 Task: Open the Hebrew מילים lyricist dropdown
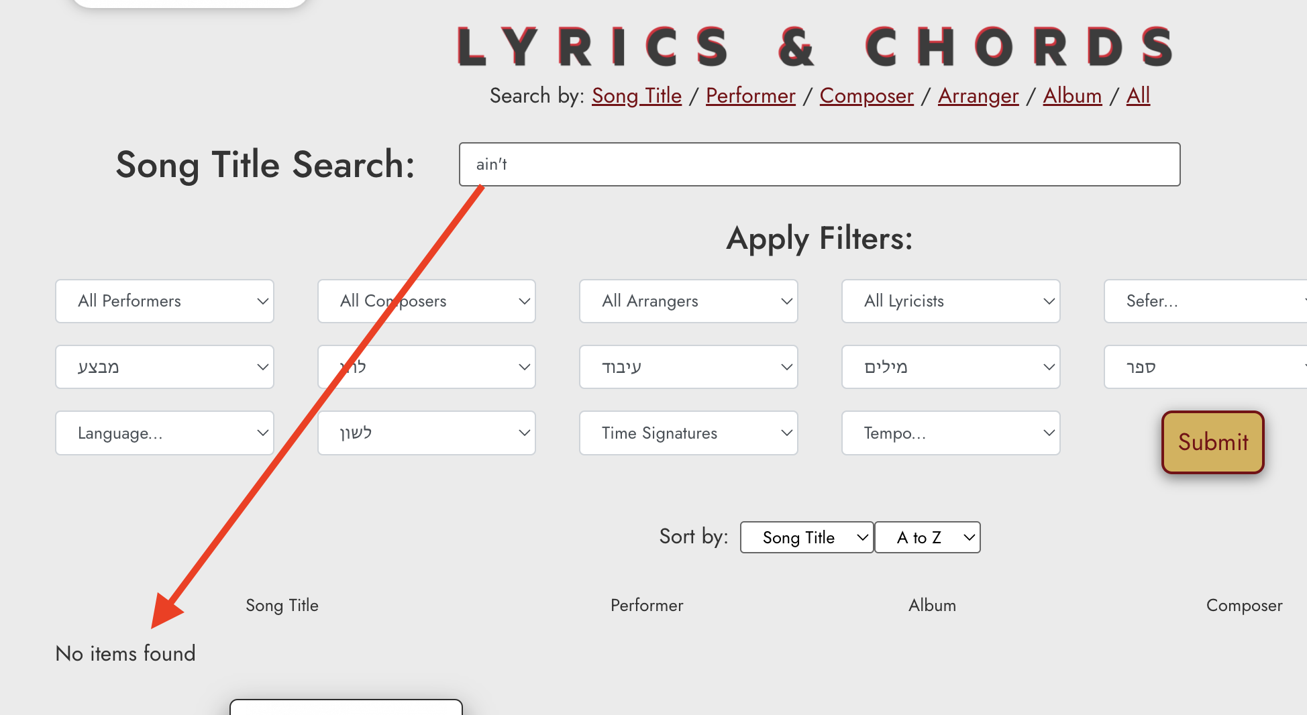[x=951, y=367]
